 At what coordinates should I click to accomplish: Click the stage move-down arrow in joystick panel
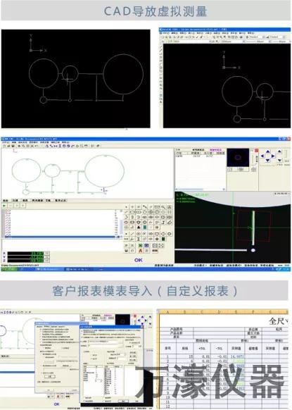coord(267,161)
